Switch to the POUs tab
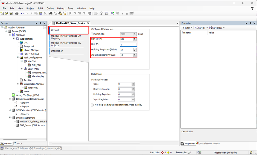Screen dimensions: 257x155 point(18,143)
